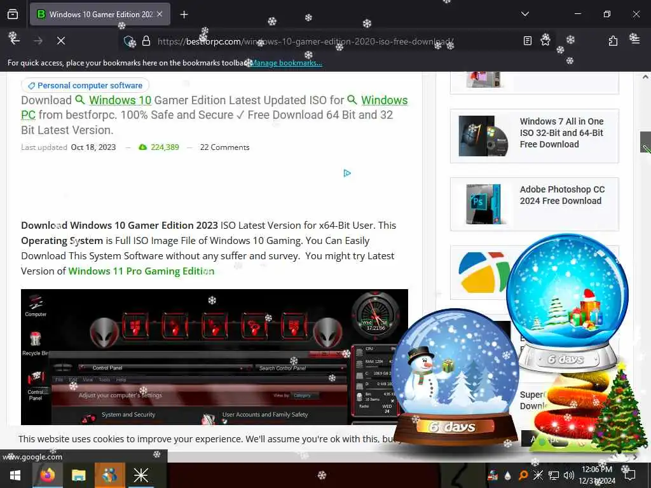
Task: Click the 224,389 downloads count
Action: 159,147
